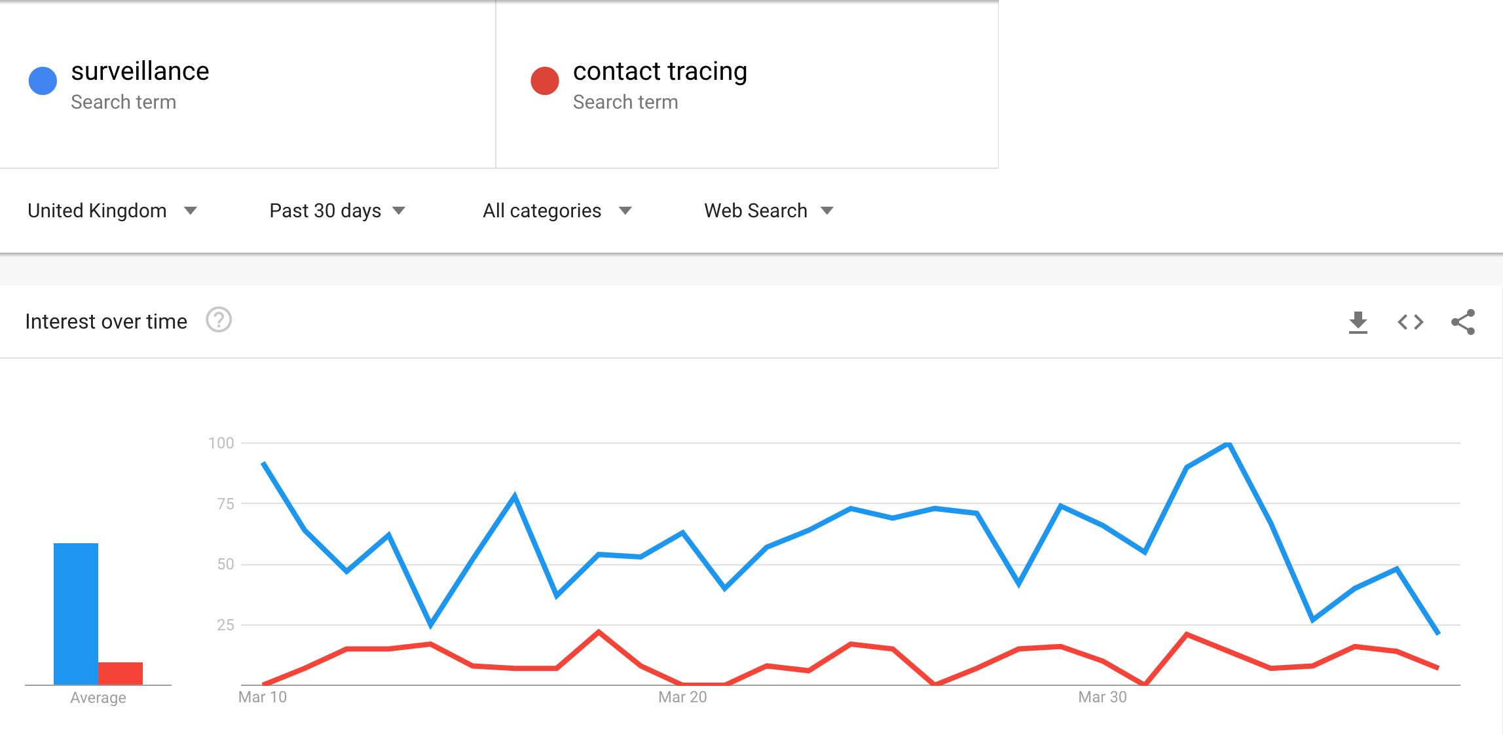Click the red average bar

pos(121,673)
